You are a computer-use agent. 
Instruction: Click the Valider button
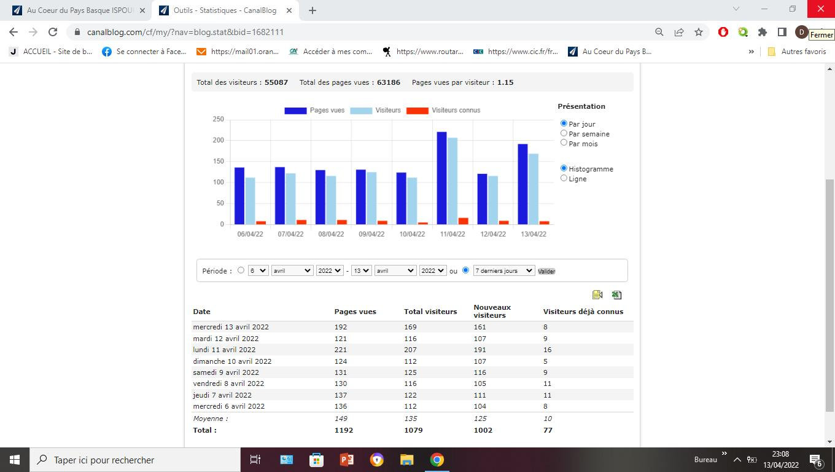click(x=546, y=271)
